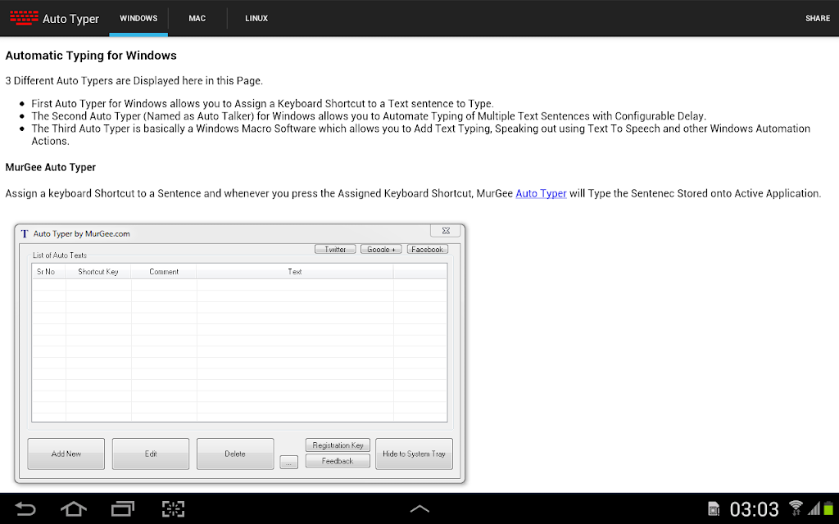Image resolution: width=839 pixels, height=524 pixels.
Task: Click the Add New button in screenshot
Action: point(66,454)
